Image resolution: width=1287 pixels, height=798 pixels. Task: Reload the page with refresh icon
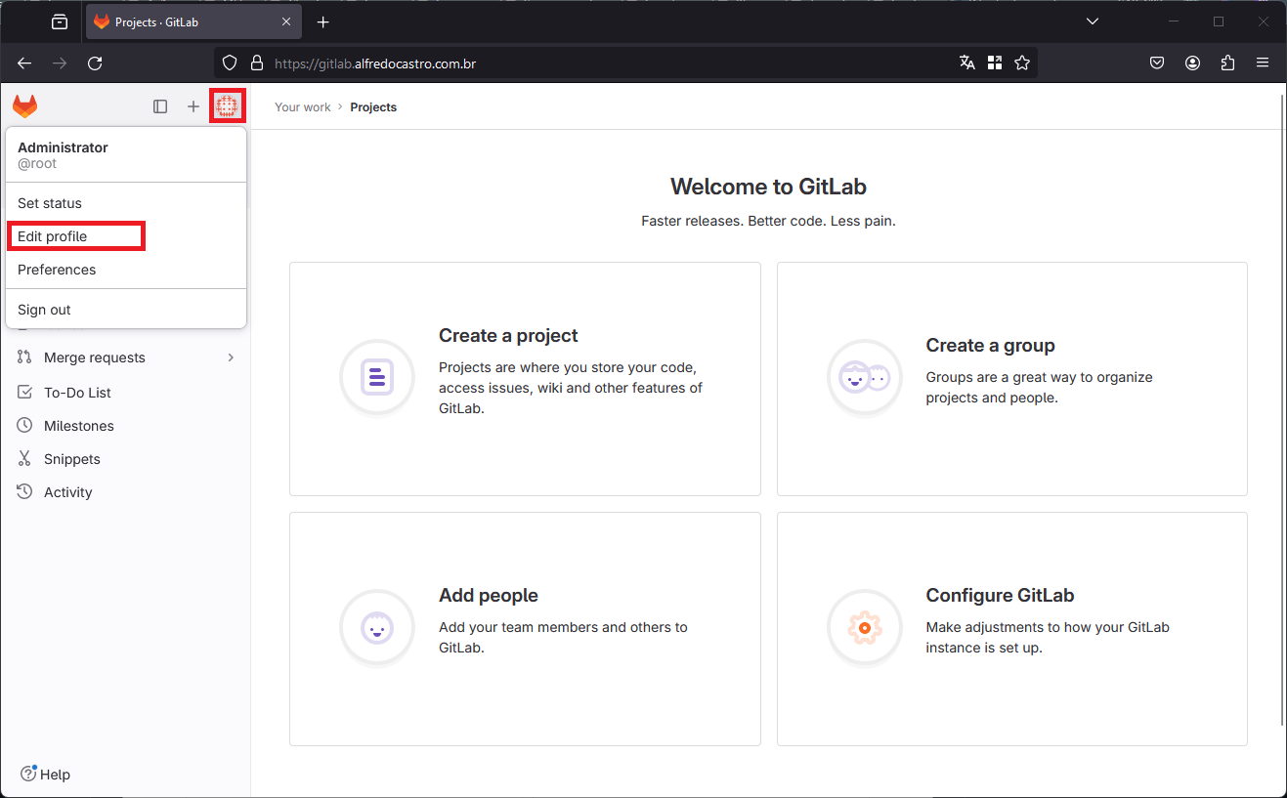click(95, 63)
